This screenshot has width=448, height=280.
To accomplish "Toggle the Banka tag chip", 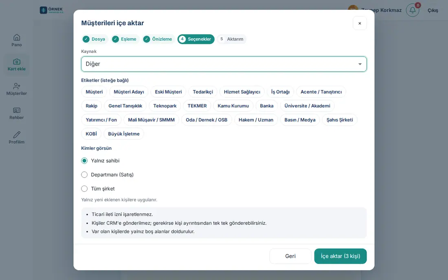I will coord(267,106).
